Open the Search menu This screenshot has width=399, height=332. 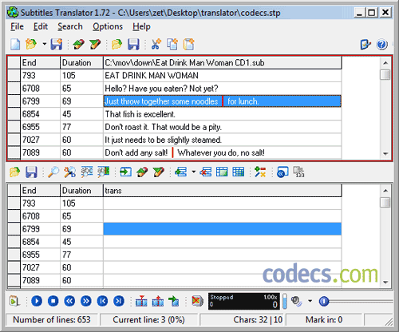click(x=70, y=26)
